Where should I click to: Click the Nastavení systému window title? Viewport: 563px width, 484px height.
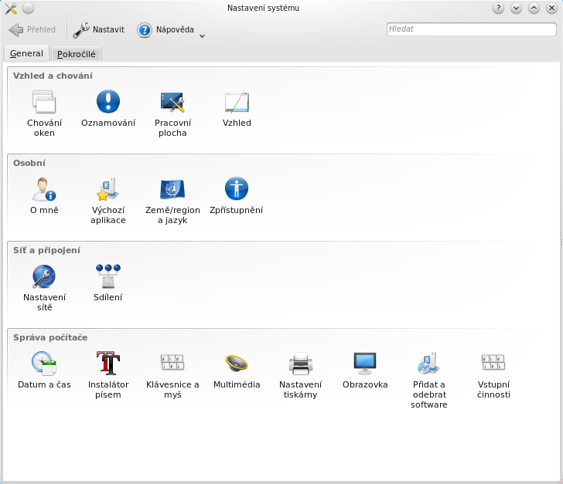click(x=263, y=8)
